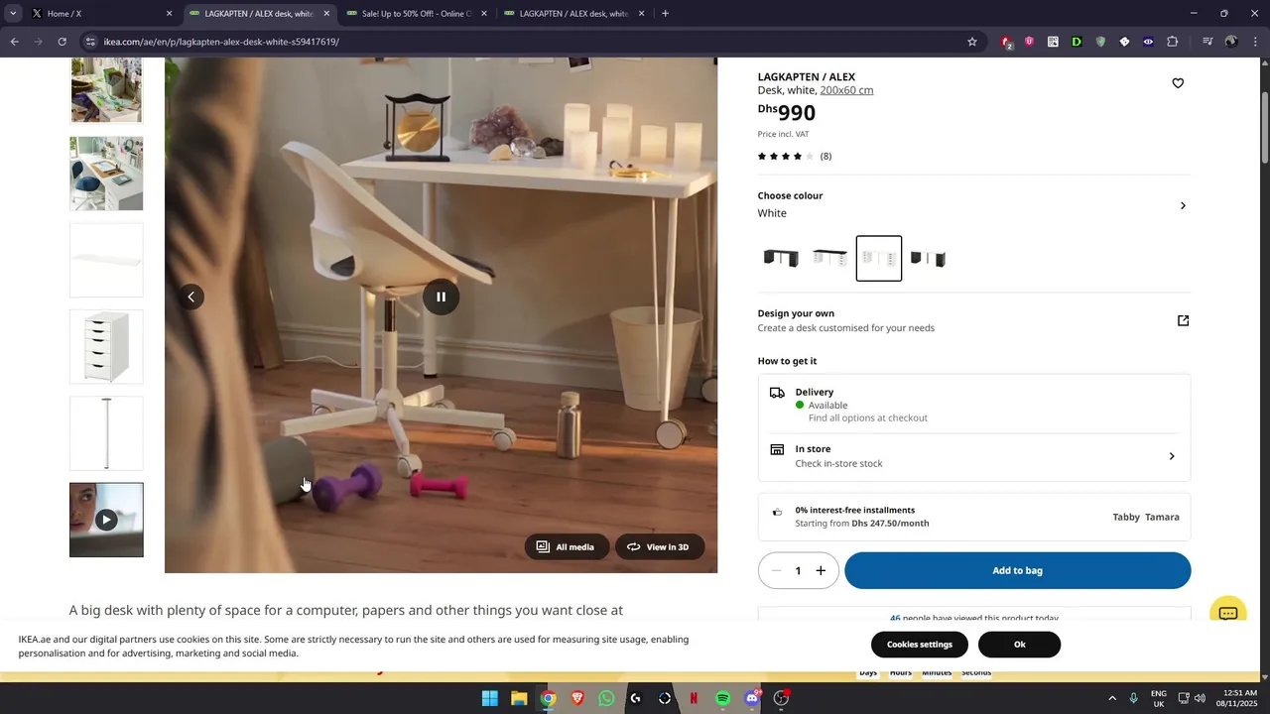Select the blue chair desk thumbnail
Viewport: 1270px width, 714px height.
pos(106,174)
